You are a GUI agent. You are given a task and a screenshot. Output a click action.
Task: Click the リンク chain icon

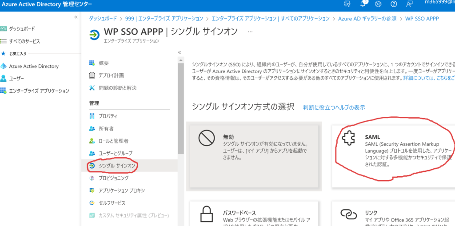[348, 214]
